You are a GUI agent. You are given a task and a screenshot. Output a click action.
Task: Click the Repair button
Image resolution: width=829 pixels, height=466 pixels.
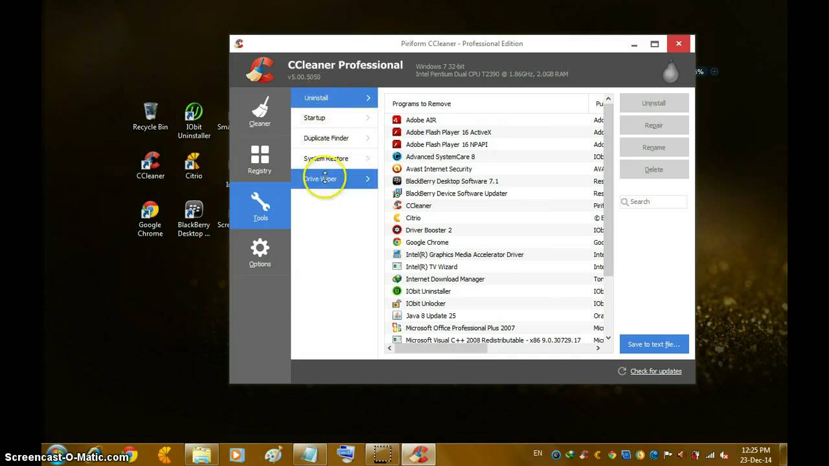[654, 125]
